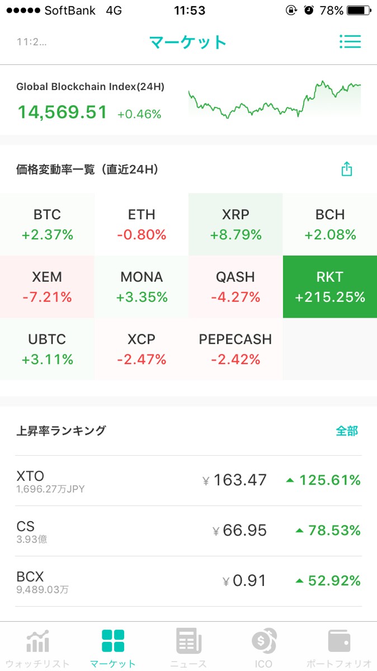Select the XEM -7.21% tile

click(x=48, y=287)
